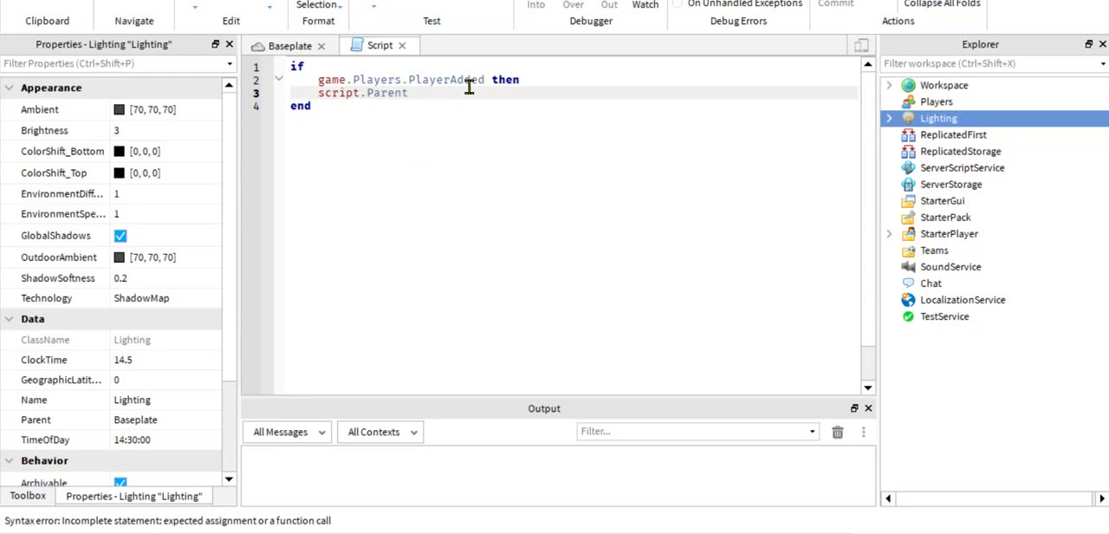Expand the Workspace tree node
Viewport: 1109px width, 534px height.
(889, 85)
